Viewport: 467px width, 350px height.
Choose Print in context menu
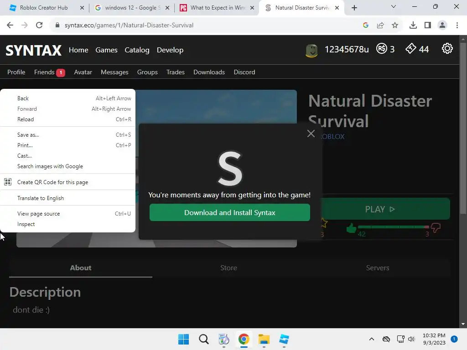(67, 145)
